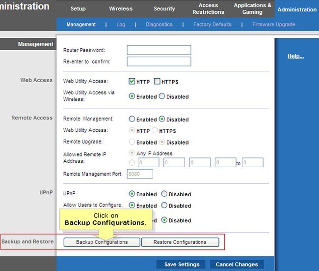
Task: Uncheck the HTTP Web Utility Access checkbox
Action: tap(132, 82)
